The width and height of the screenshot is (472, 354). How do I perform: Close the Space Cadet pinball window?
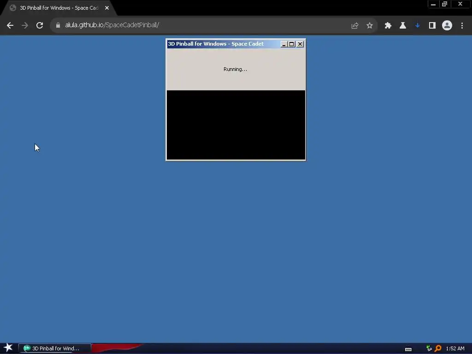coord(300,44)
